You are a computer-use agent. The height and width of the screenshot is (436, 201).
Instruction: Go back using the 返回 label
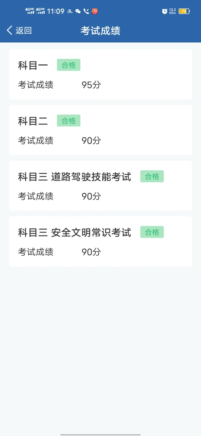pos(23,31)
